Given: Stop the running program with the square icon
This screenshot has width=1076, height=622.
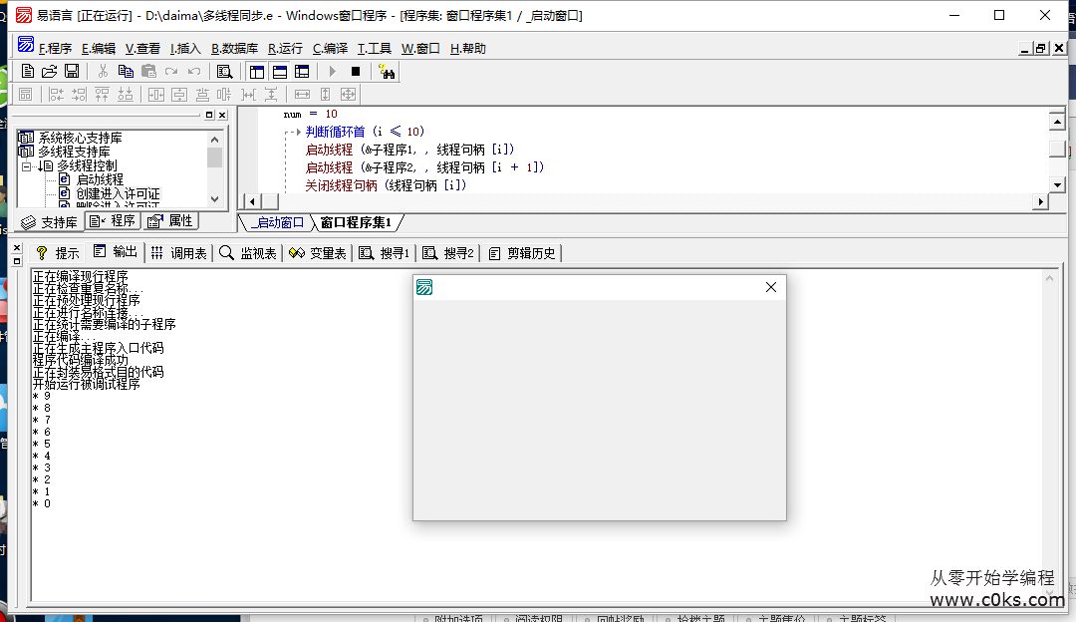Looking at the screenshot, I should click(356, 71).
